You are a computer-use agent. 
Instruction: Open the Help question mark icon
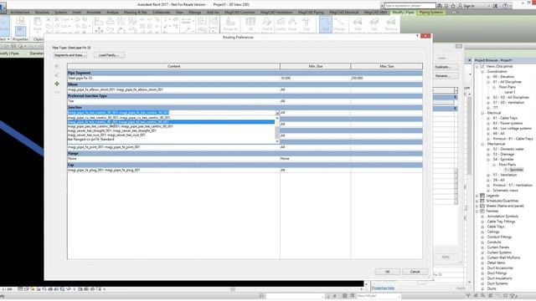click(x=505, y=6)
